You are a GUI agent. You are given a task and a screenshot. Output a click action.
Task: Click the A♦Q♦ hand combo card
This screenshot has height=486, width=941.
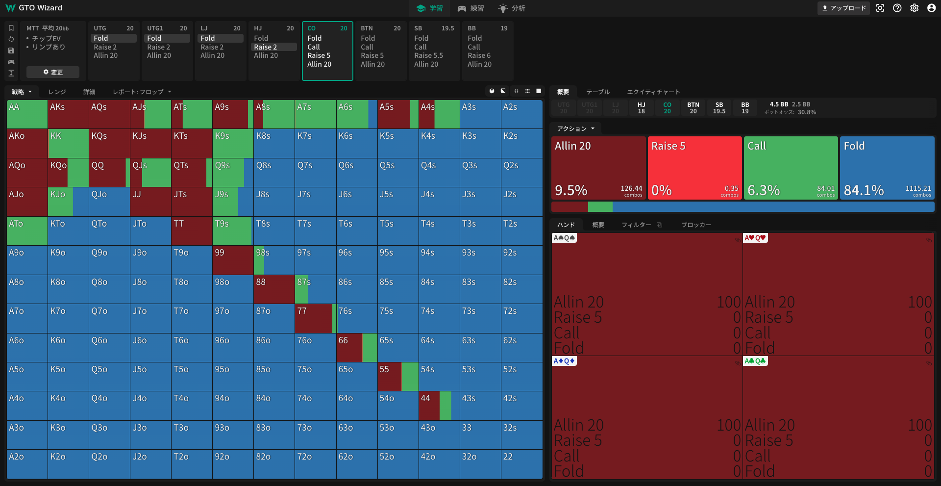[x=647, y=417]
